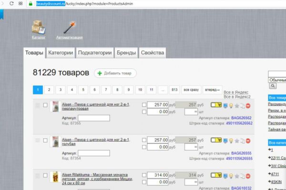Switch to the Свойства tab
Screen dimensions: 286x190
pos(153,53)
